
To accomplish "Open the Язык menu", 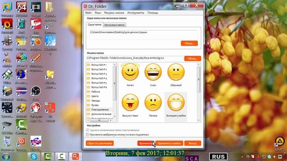I will point(98,13).
